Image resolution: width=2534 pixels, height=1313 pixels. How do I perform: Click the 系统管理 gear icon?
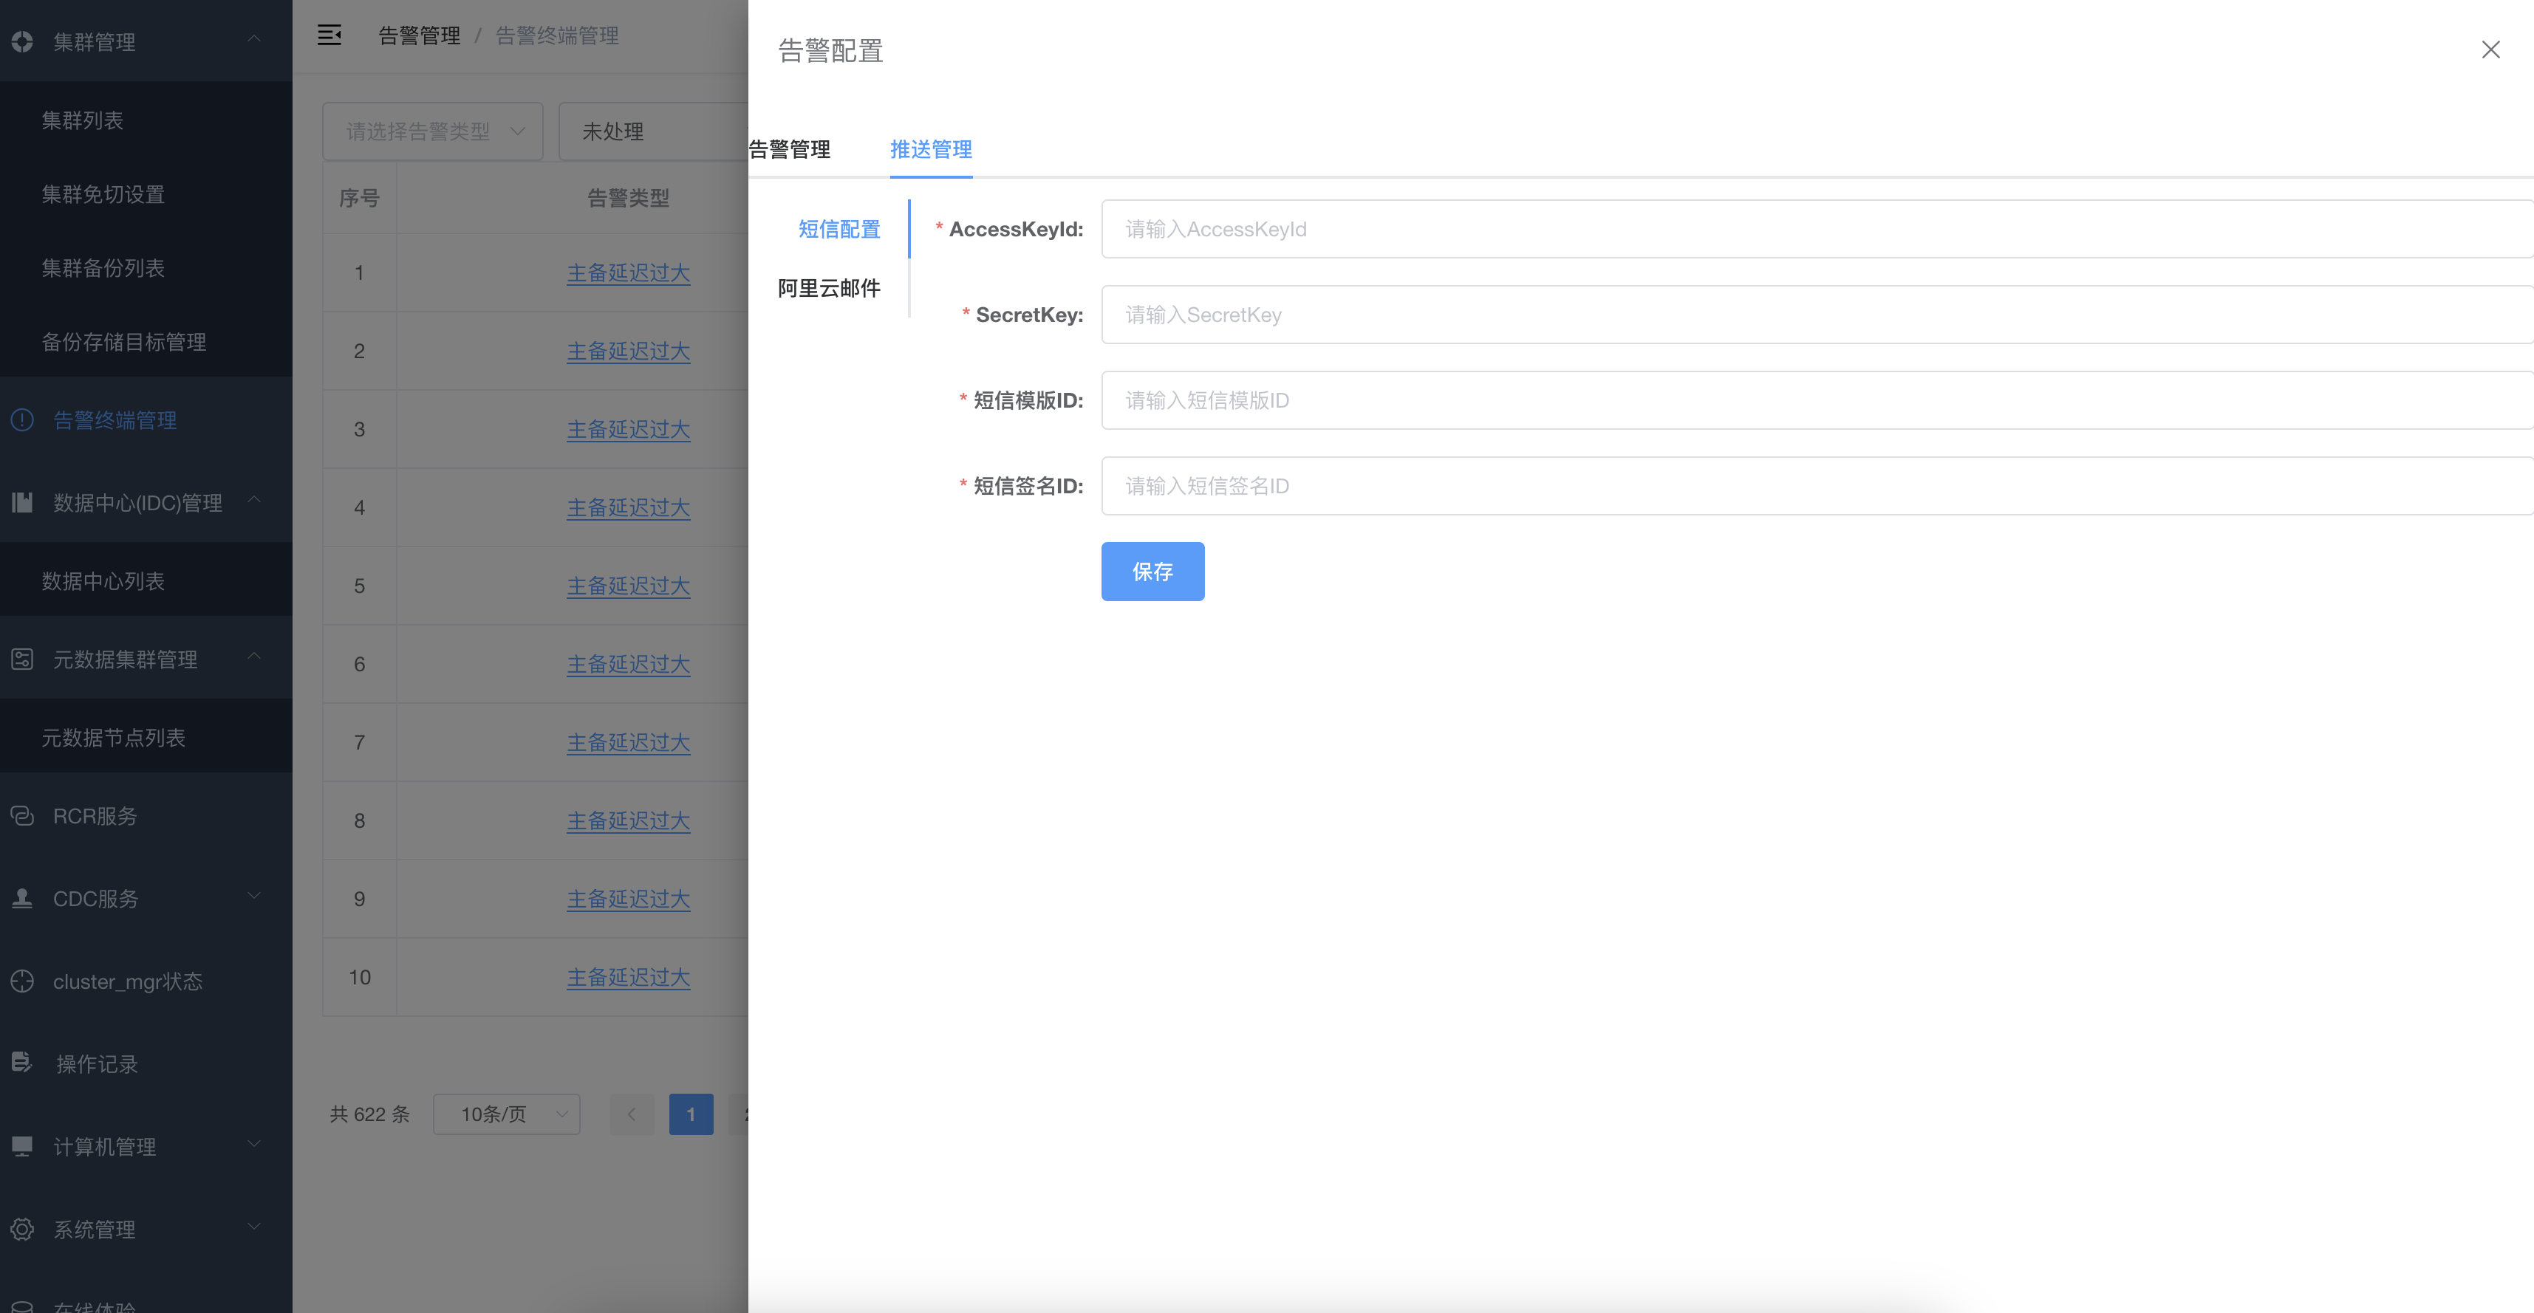point(21,1228)
